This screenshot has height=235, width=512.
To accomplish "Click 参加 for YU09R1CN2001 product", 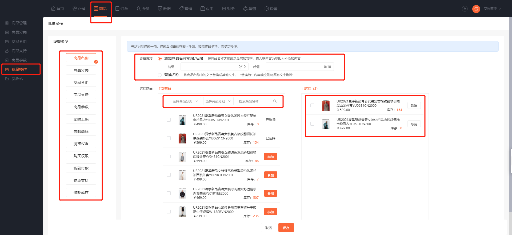I will click(271, 175).
